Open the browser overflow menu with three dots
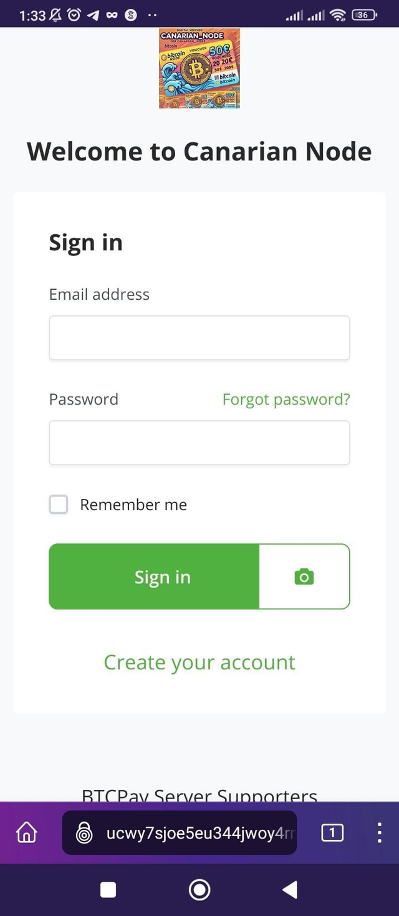 click(378, 832)
